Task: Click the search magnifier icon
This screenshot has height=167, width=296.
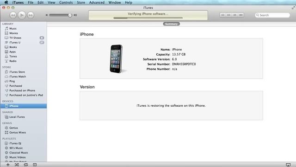Action: click(x=258, y=15)
